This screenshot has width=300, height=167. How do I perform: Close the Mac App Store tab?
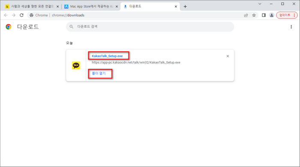[117, 6]
